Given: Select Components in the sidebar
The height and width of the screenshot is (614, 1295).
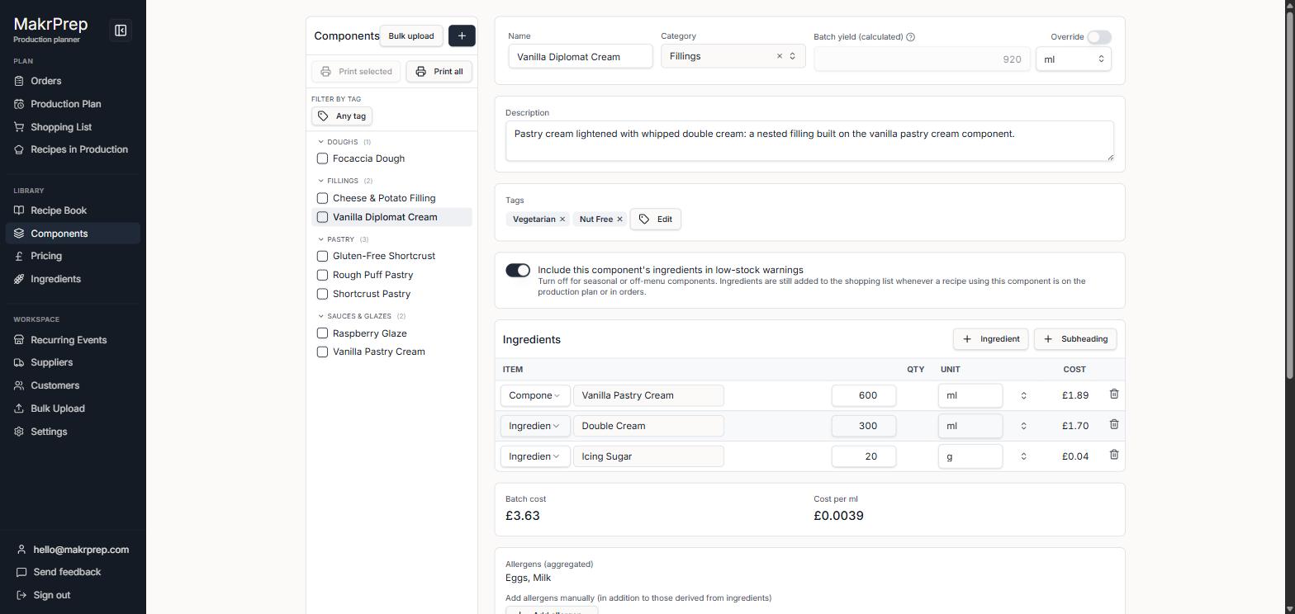Looking at the screenshot, I should tap(73, 234).
